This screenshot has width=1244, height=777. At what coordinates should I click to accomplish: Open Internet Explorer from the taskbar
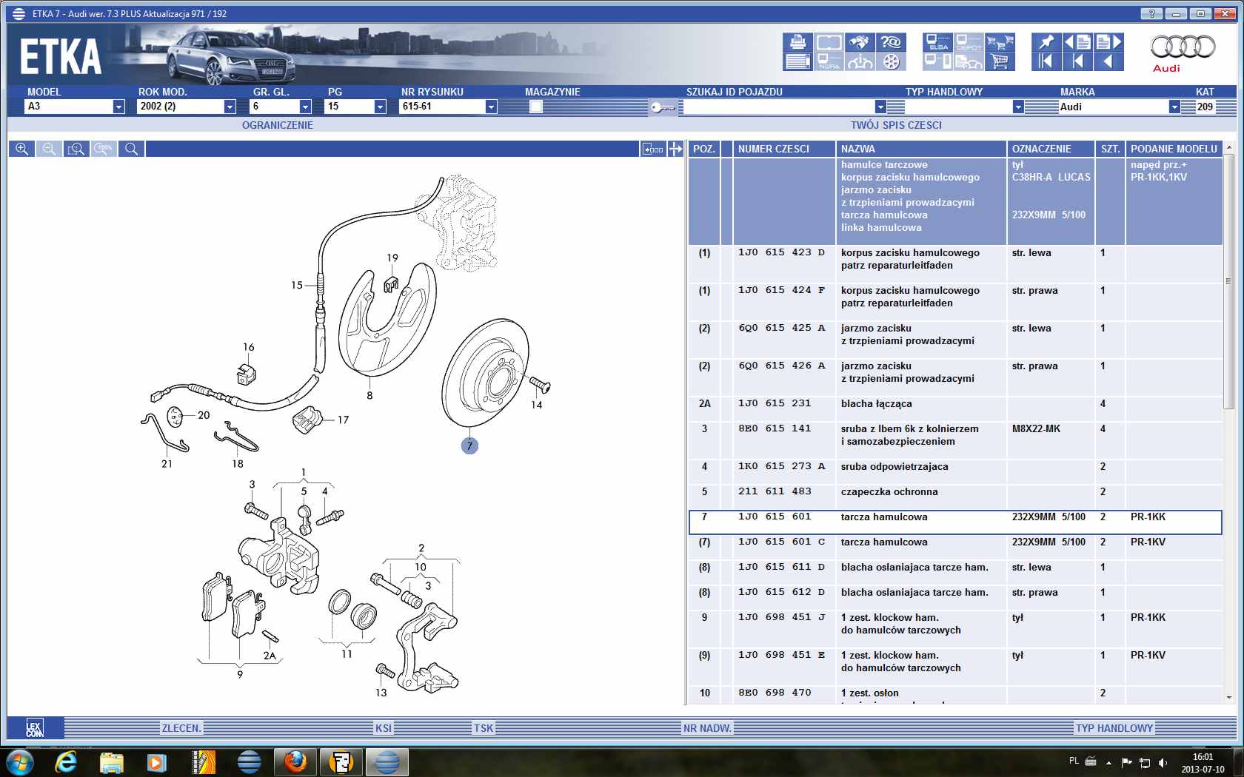(66, 761)
